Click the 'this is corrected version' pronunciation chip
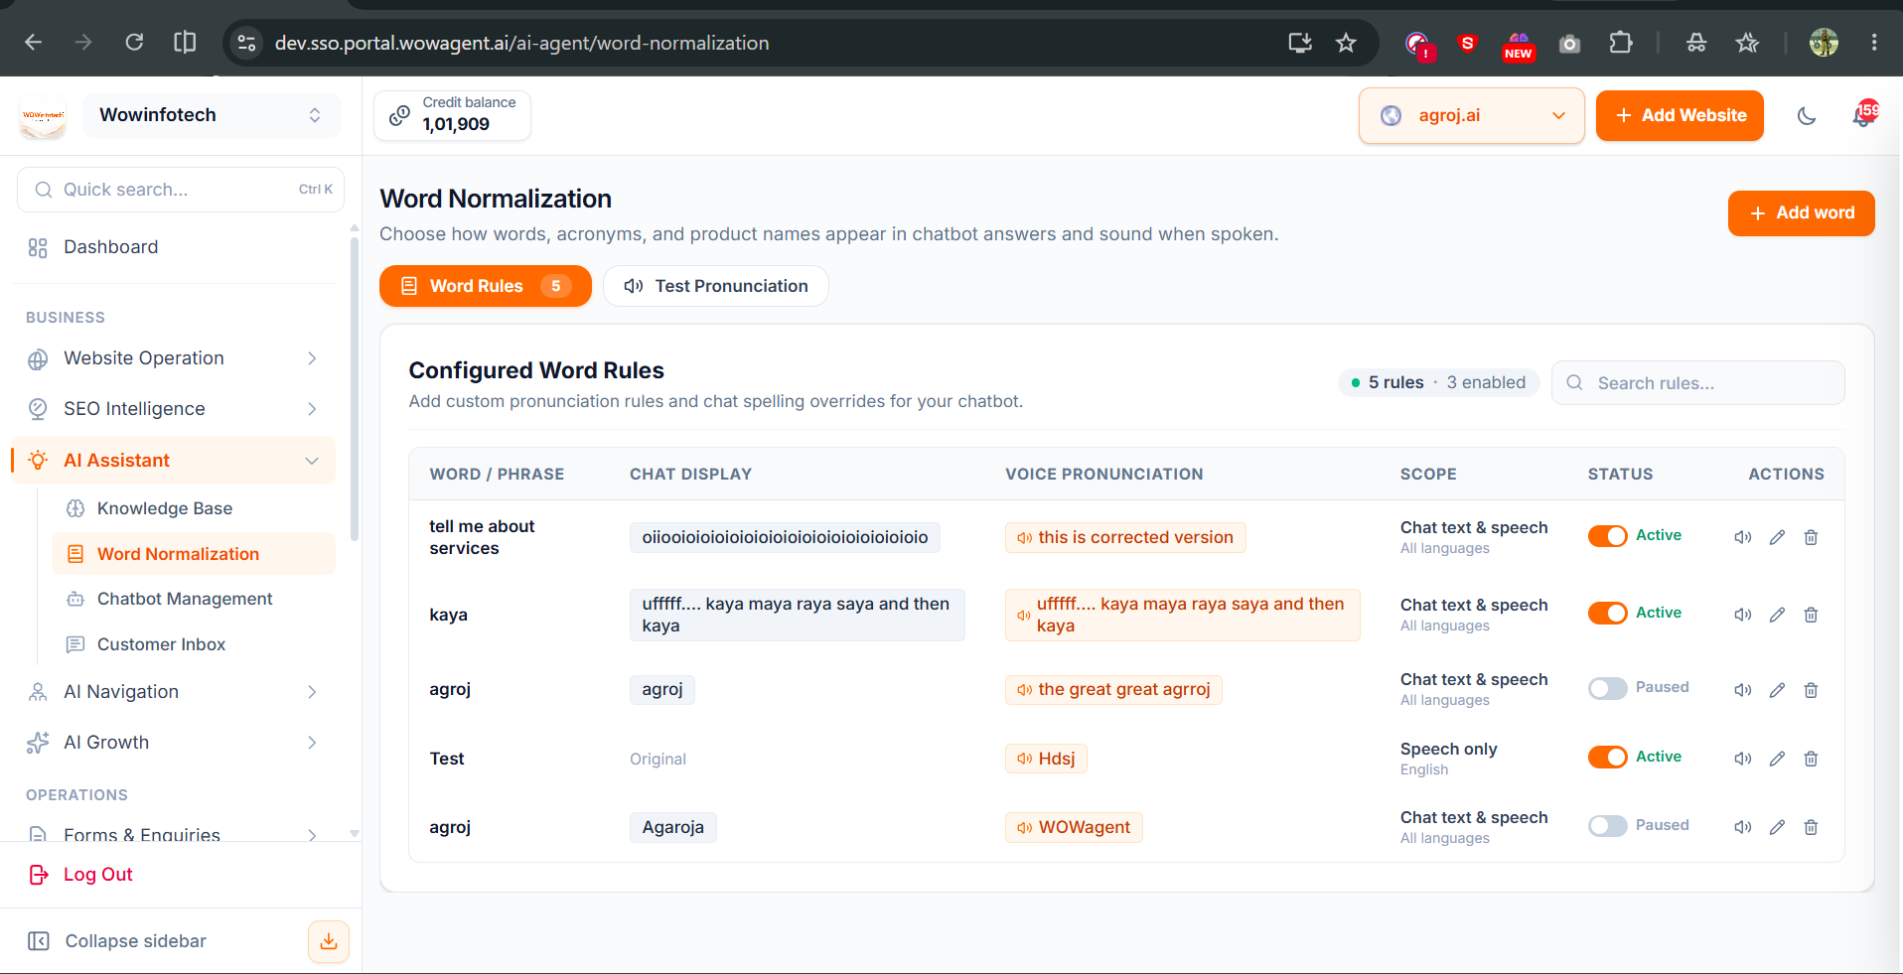Image resolution: width=1903 pixels, height=974 pixels. point(1125,537)
